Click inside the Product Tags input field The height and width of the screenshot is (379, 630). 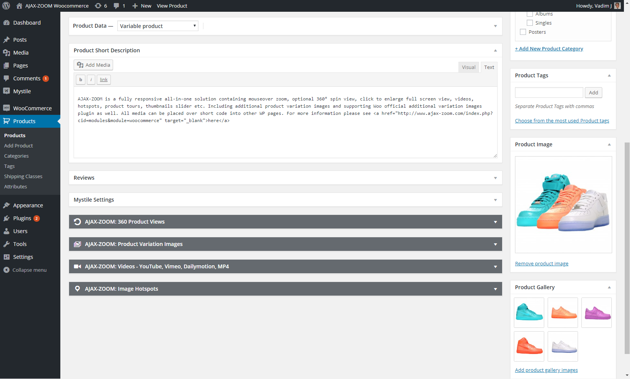point(549,92)
